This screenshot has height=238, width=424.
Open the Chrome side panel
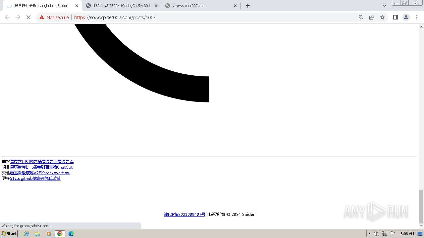pos(395,17)
